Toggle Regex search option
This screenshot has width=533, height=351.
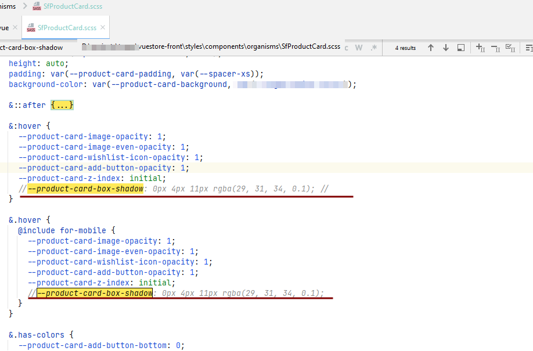[x=374, y=48]
